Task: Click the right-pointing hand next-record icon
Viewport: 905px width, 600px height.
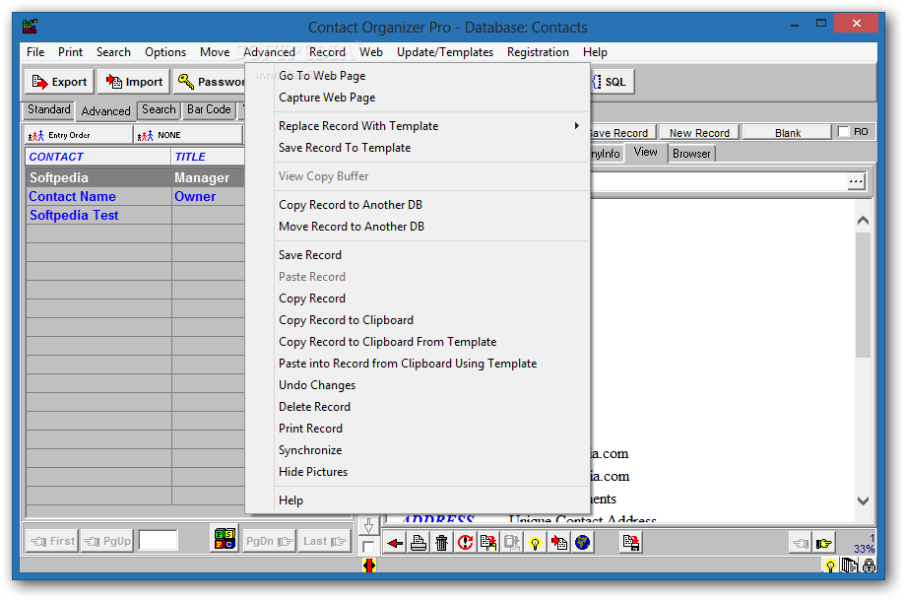Action: pos(824,543)
